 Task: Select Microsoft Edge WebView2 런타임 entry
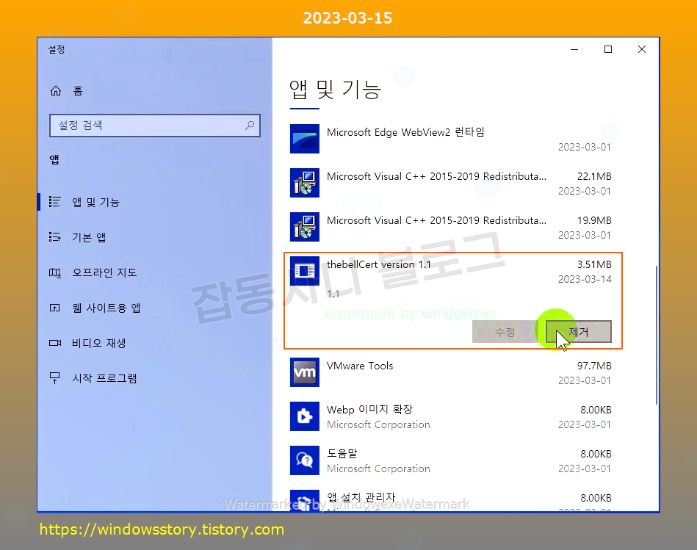point(450,139)
